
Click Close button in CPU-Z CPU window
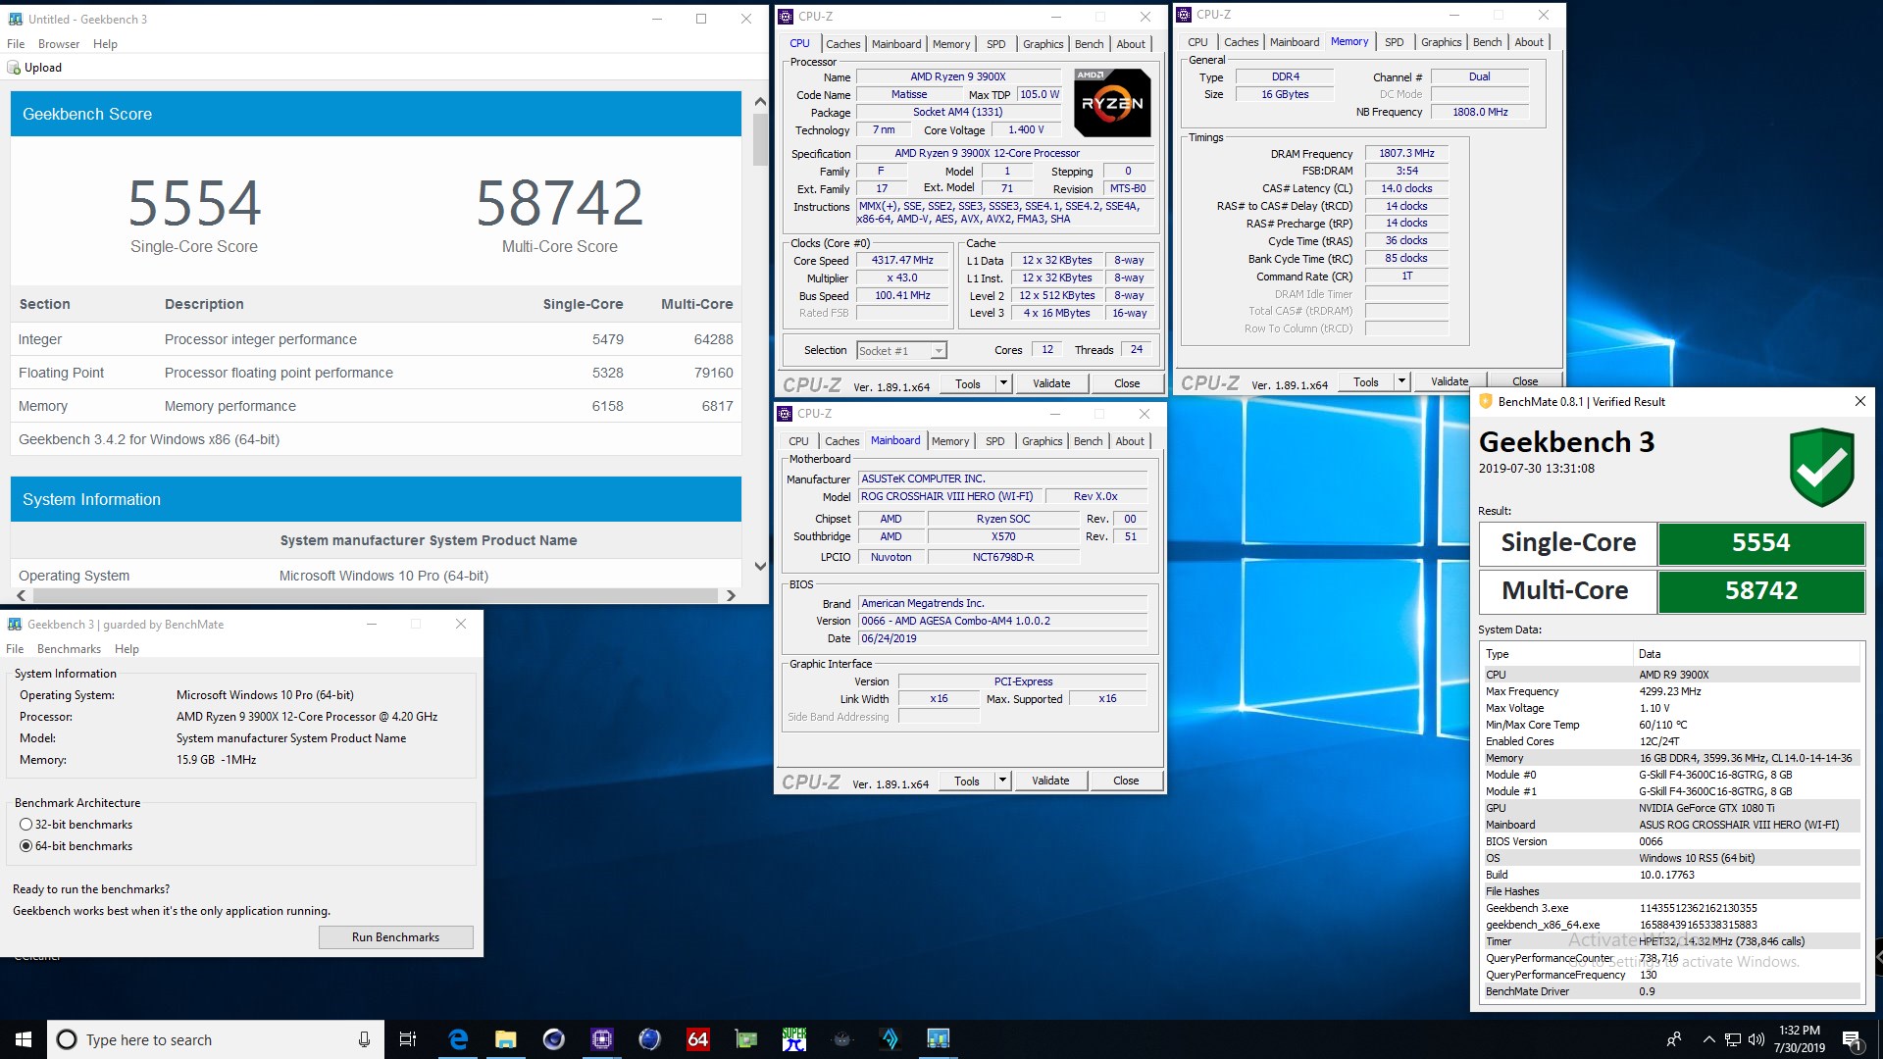click(x=1127, y=383)
